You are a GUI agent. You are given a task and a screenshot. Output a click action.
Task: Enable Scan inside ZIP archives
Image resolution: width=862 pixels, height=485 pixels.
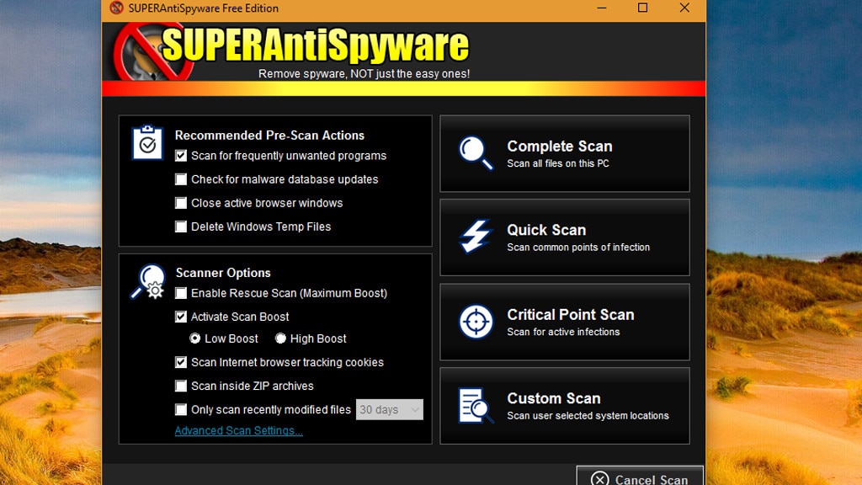(181, 386)
